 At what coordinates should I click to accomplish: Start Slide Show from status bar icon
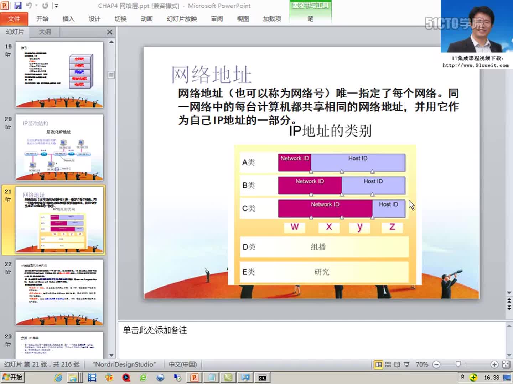(406, 364)
